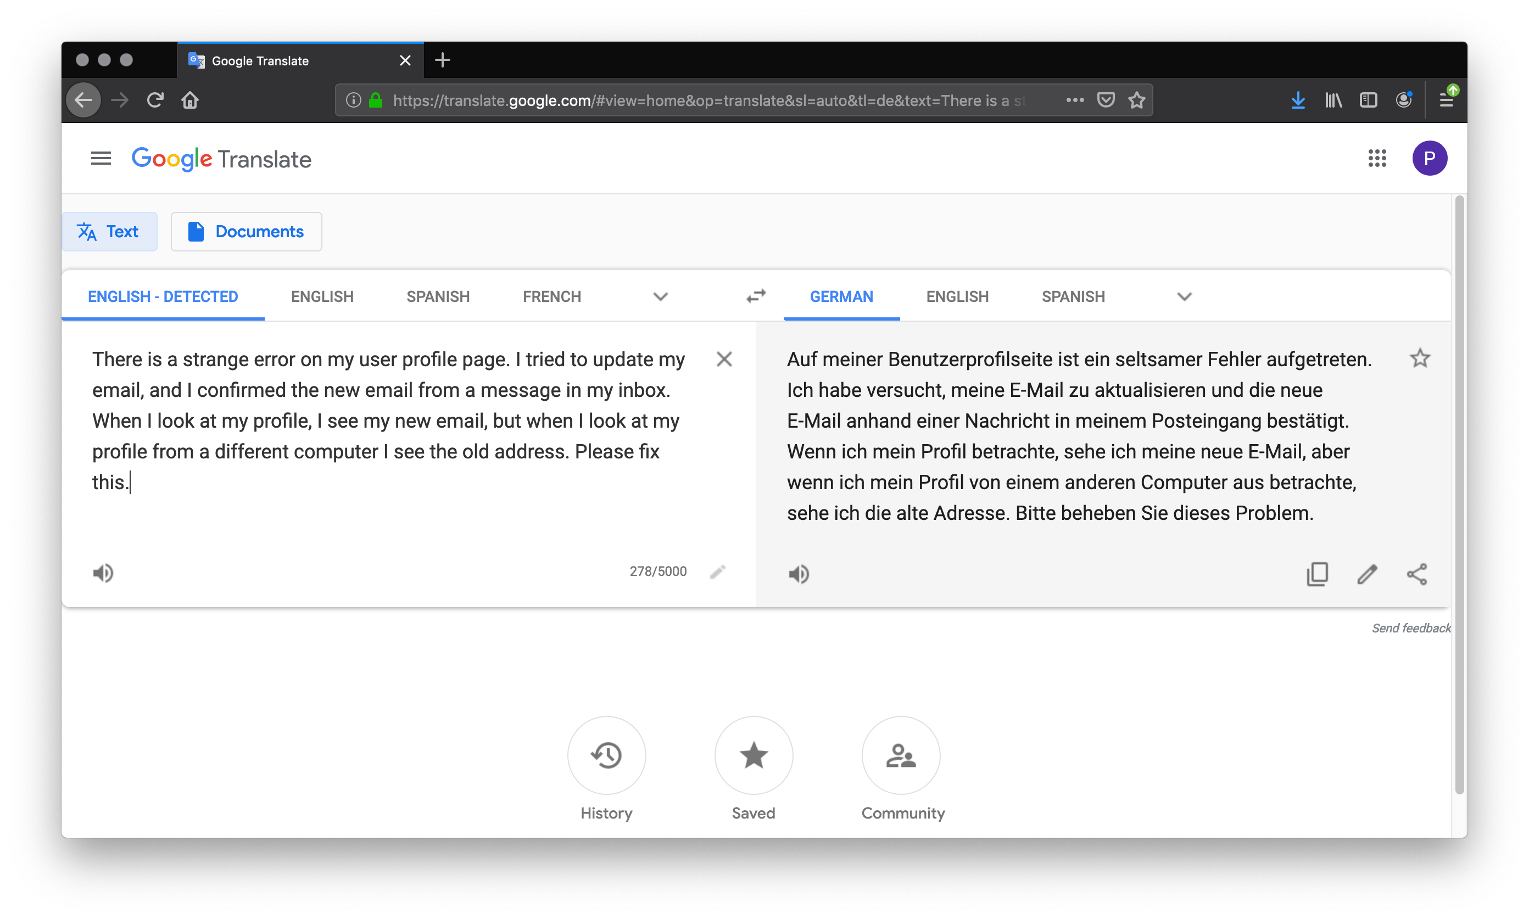This screenshot has width=1529, height=919.
Task: Click the 278/5000 character counter
Action: point(658,571)
